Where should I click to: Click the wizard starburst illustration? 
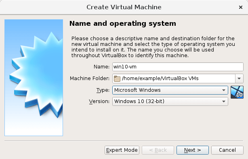[34, 78]
